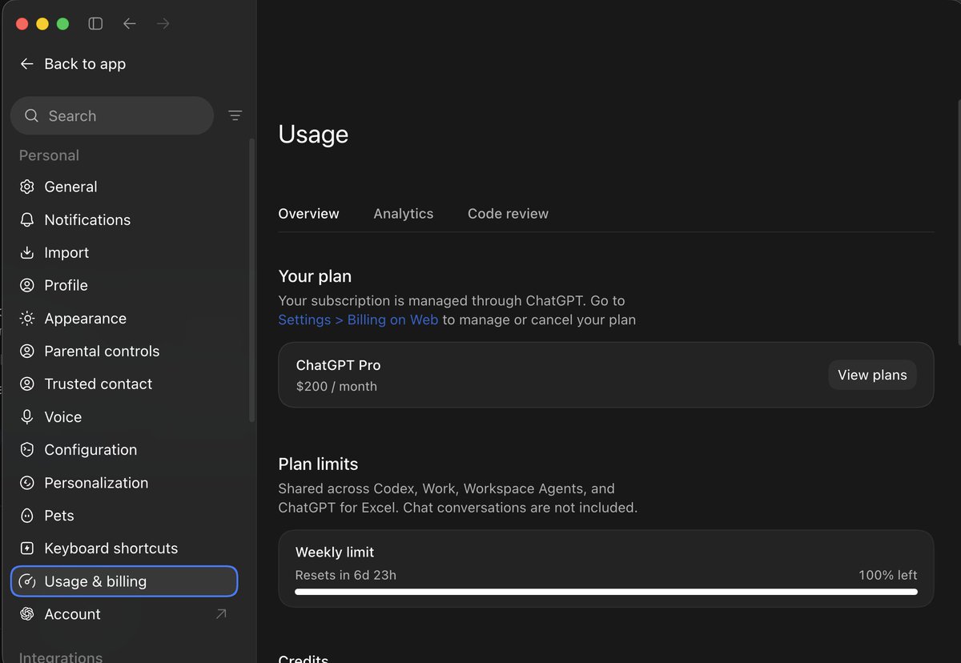This screenshot has width=961, height=663.
Task: Go back with the left arrow
Action: click(x=129, y=23)
